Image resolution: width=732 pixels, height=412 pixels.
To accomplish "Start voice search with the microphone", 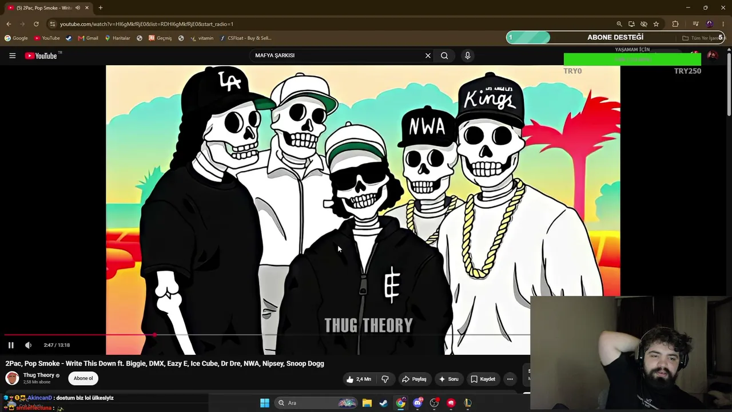I will click(467, 56).
